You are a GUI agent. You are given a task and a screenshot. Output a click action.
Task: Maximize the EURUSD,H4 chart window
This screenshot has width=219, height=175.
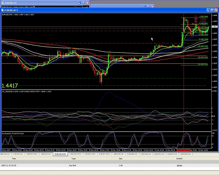pos(83,3)
